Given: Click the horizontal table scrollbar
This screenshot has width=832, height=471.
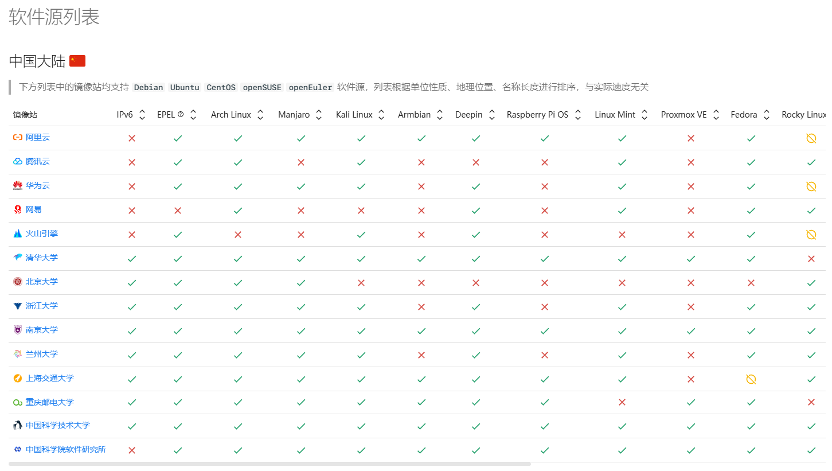Looking at the screenshot, I should pos(270,464).
